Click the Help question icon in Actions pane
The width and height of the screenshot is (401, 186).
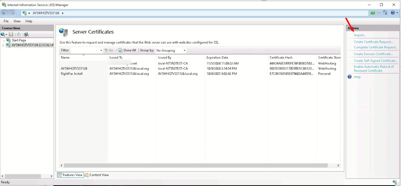350,77
